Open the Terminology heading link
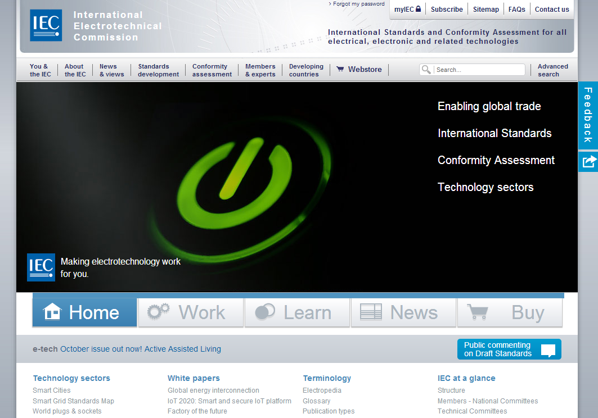Image resolution: width=598 pixels, height=418 pixels. 327,378
